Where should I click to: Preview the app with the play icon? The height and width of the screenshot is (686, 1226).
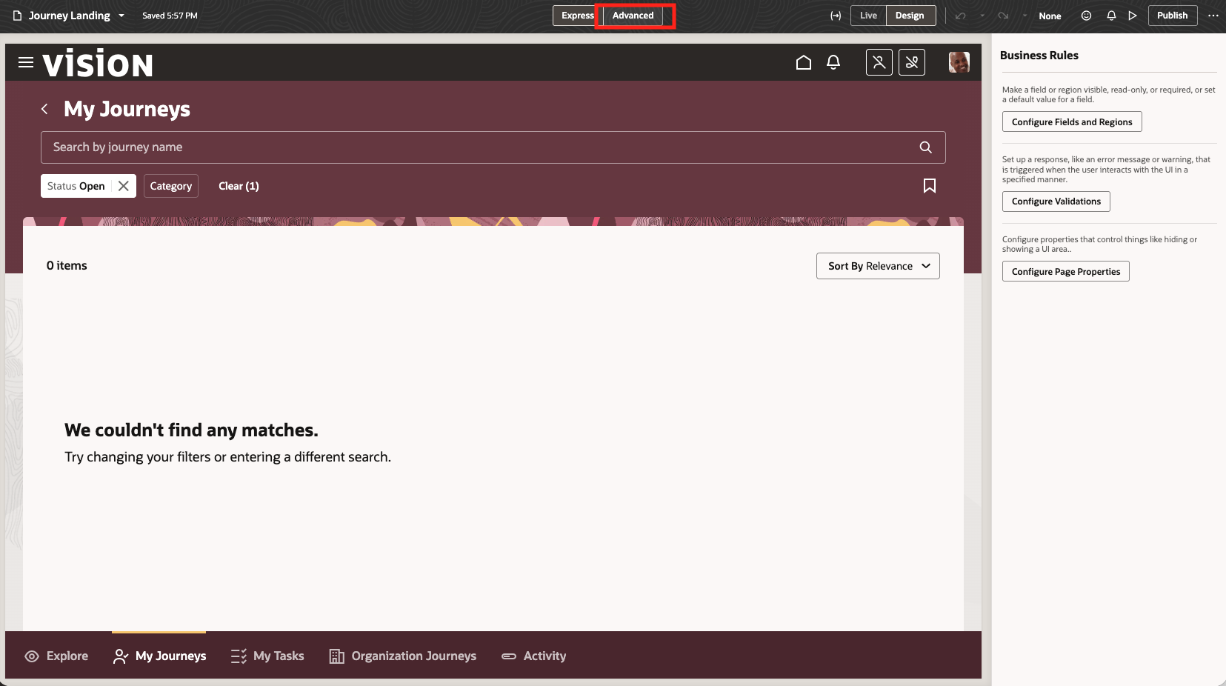pyautogui.click(x=1132, y=15)
